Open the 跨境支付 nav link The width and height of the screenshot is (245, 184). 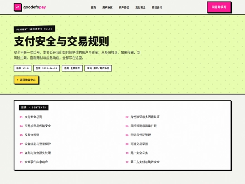157,7
